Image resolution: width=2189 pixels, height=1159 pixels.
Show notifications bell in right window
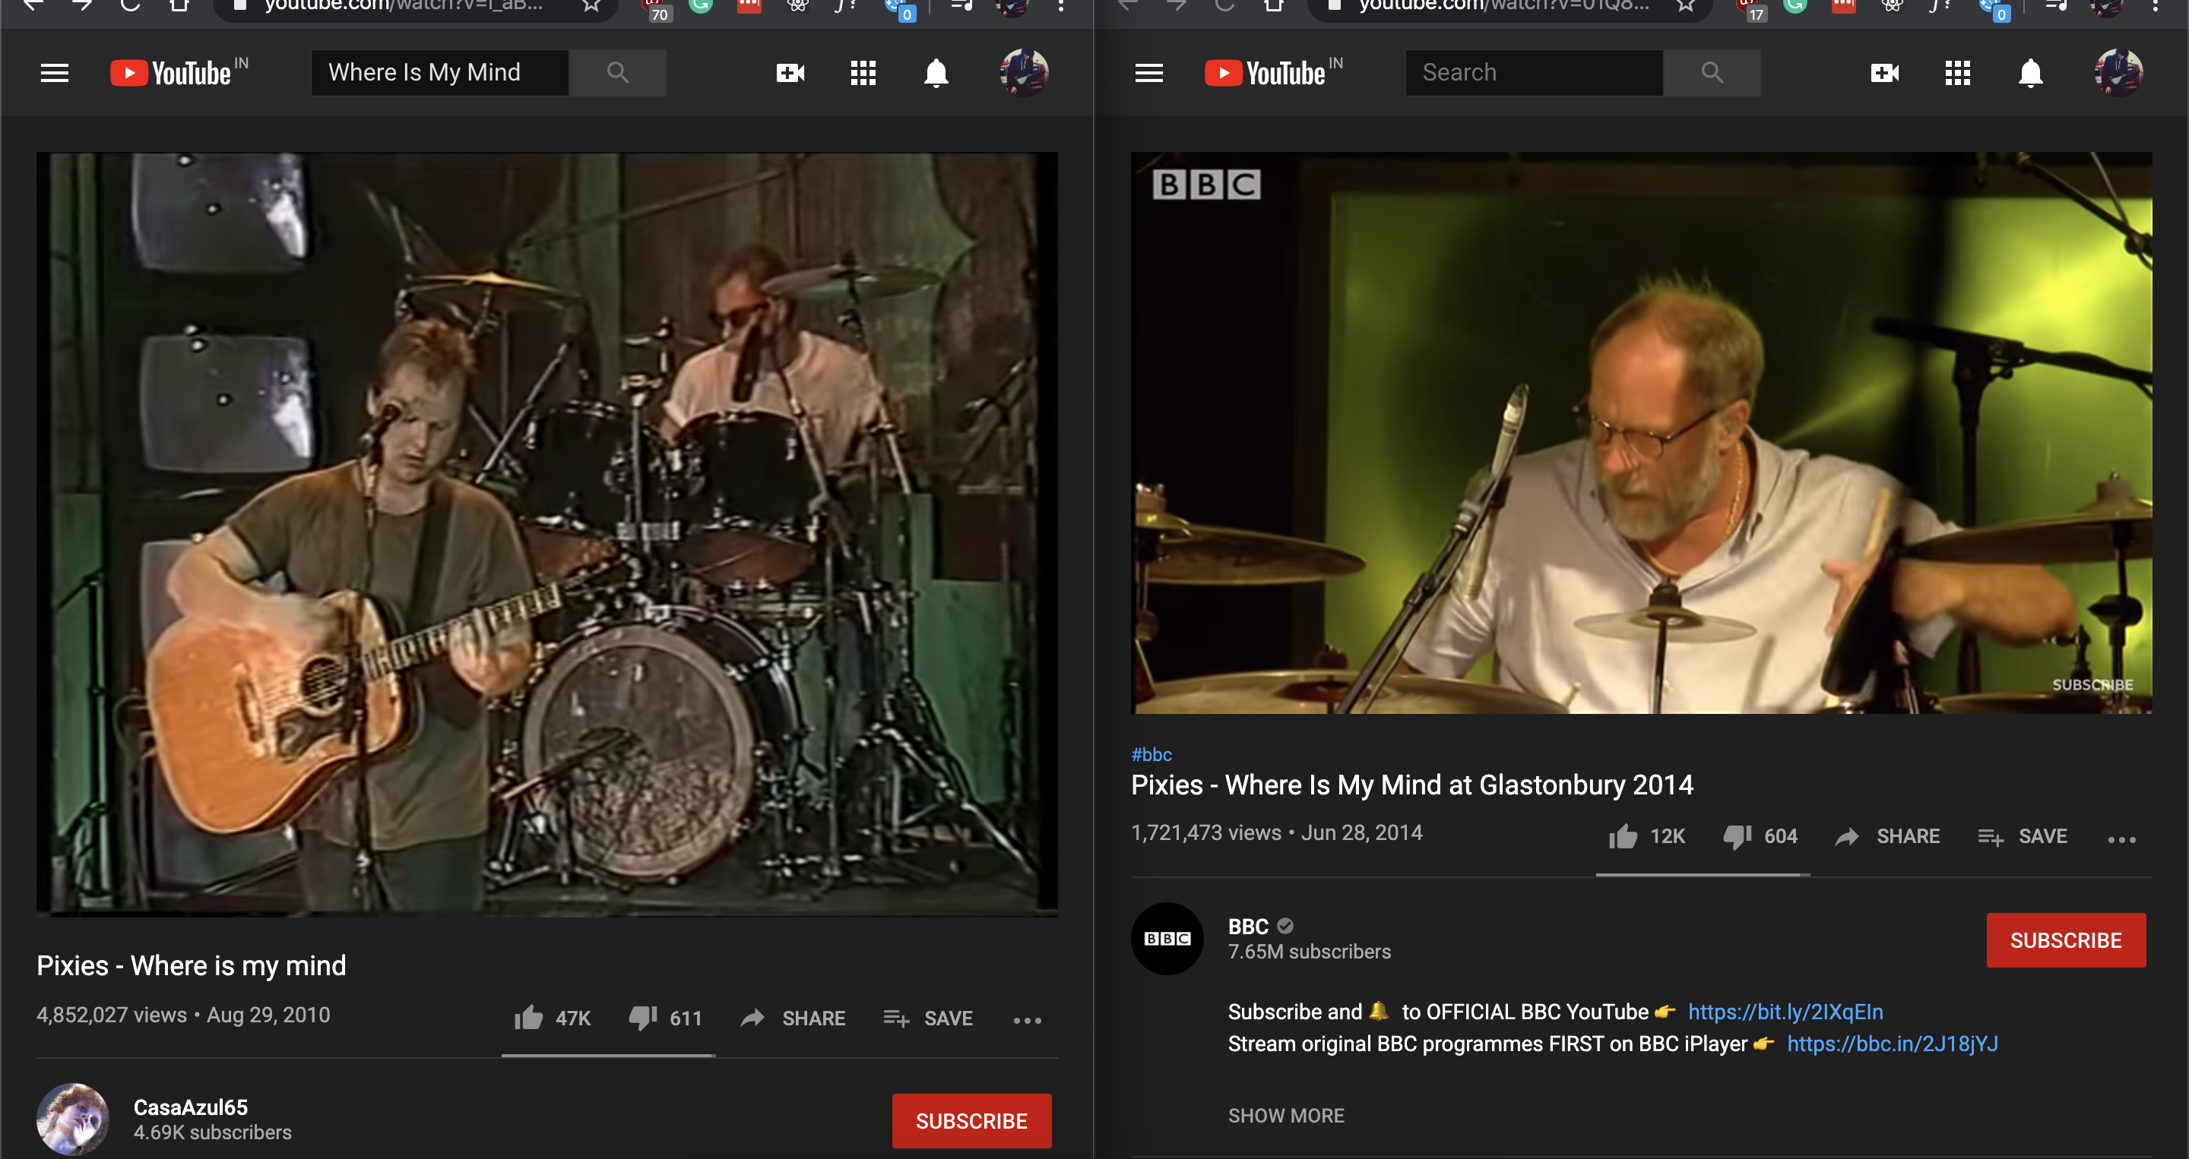coord(2031,73)
